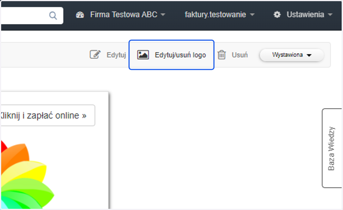Click the picture icon for logo editing
343x210 pixels.
(x=143, y=55)
